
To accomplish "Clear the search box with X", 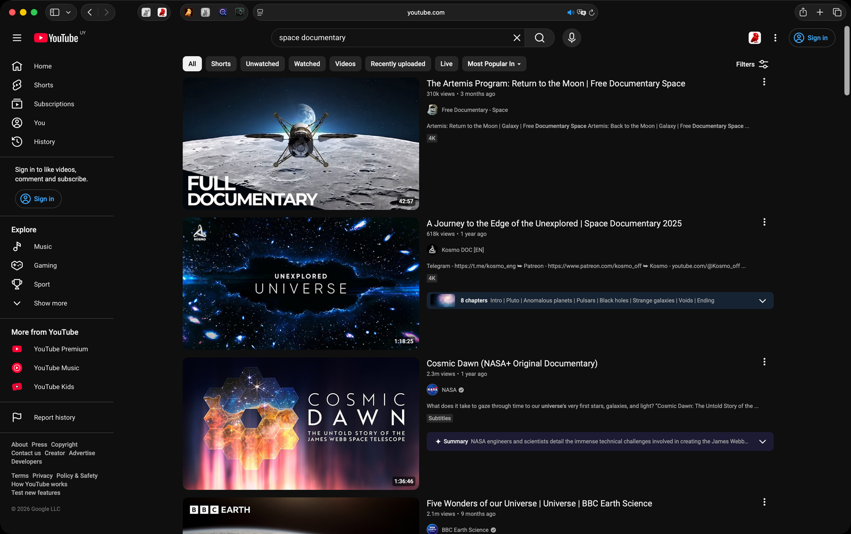I will (x=516, y=38).
